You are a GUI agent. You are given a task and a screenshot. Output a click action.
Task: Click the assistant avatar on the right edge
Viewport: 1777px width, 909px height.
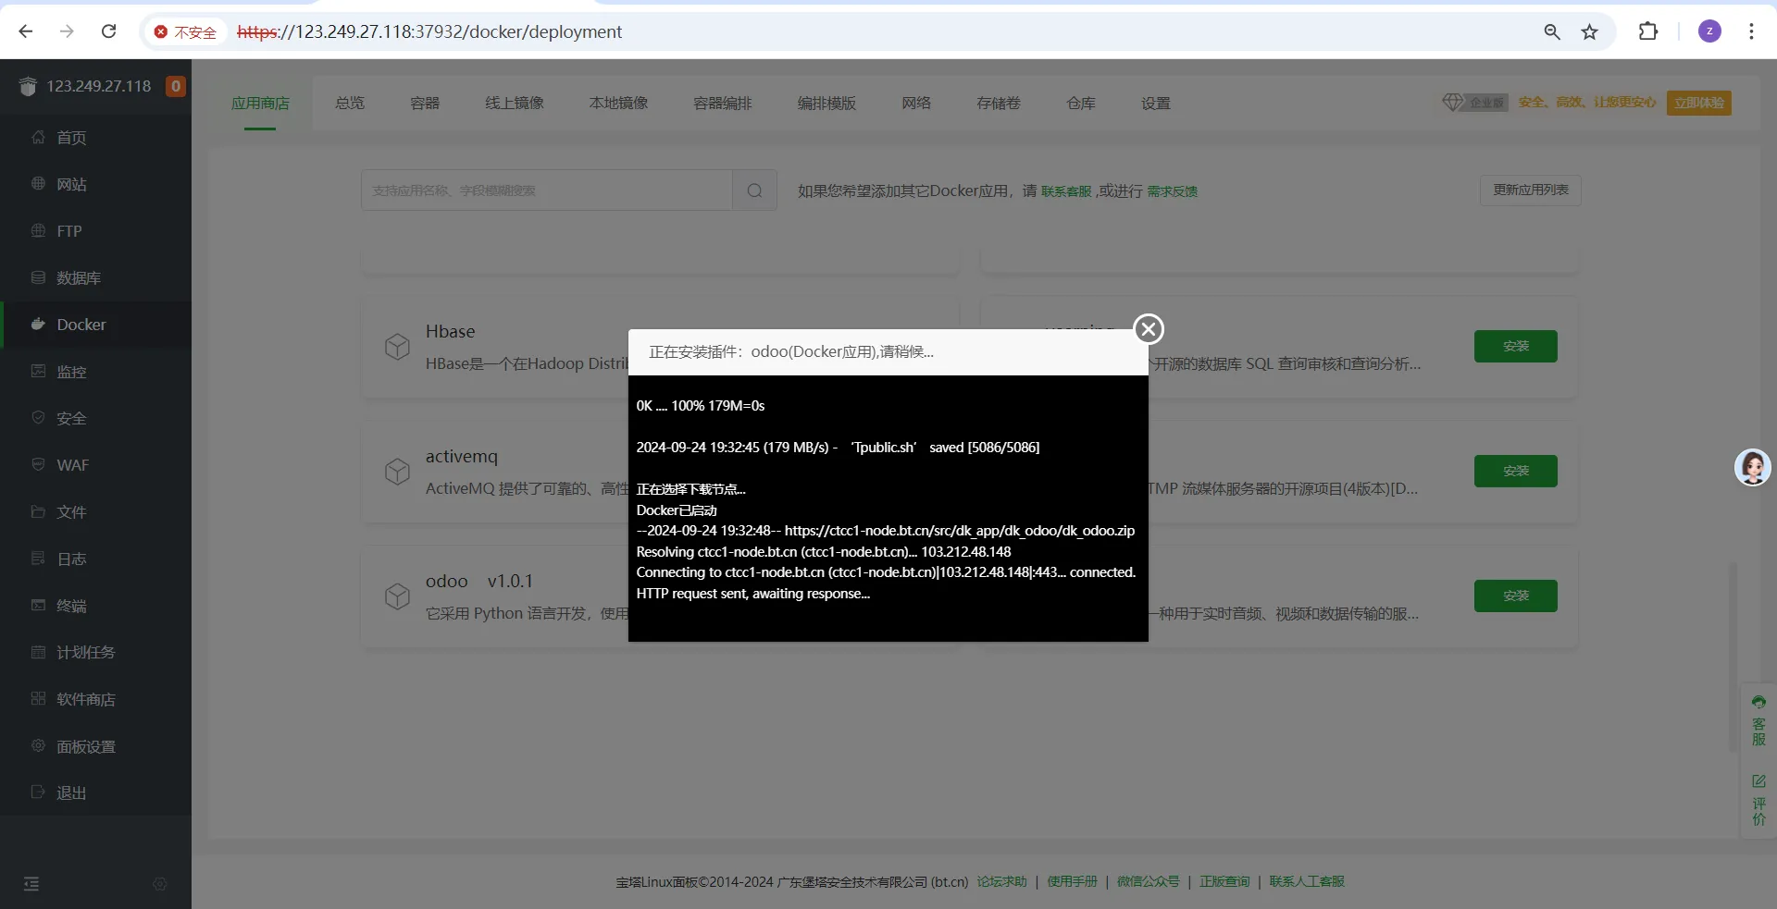tap(1753, 467)
